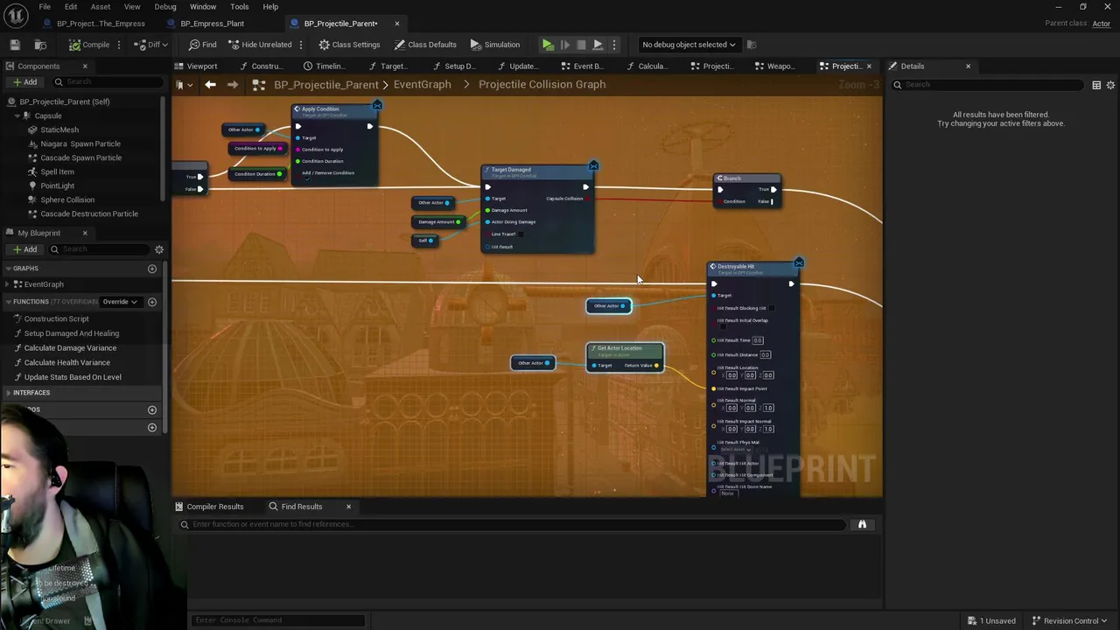Open Hit Result Phys Mat Select Asset dropdown
The image size is (1120, 630).
[x=736, y=450]
